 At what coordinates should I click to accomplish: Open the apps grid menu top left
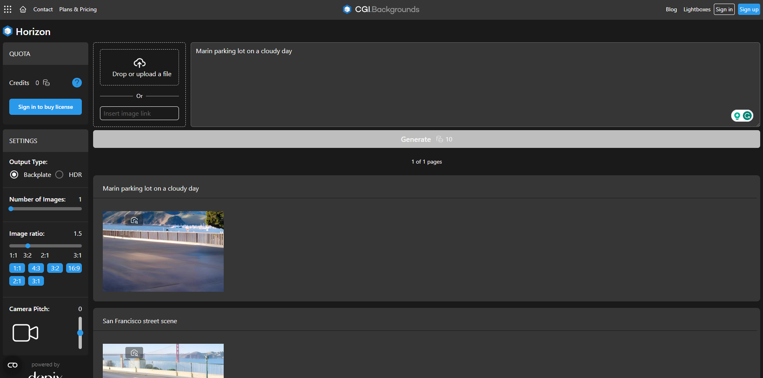pyautogui.click(x=7, y=9)
